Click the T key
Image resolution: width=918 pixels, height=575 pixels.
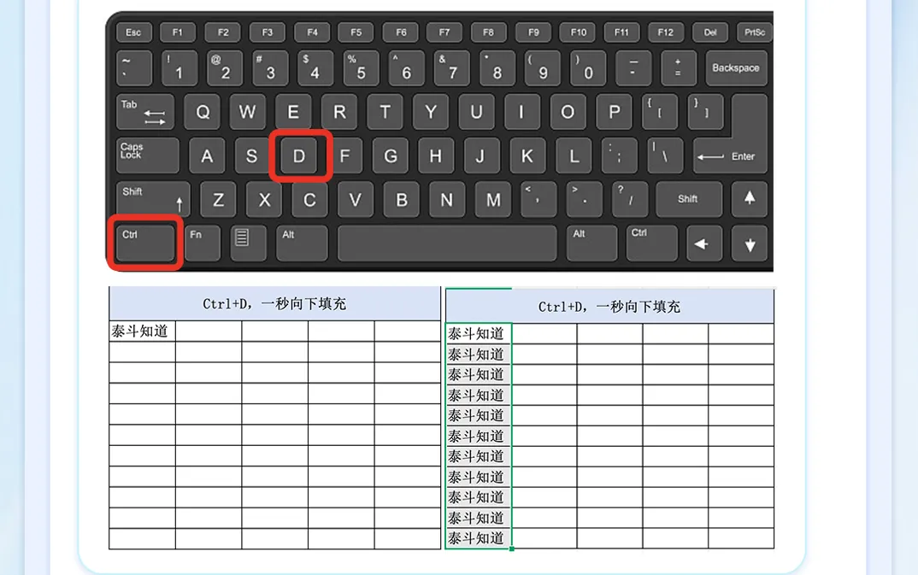tap(385, 112)
